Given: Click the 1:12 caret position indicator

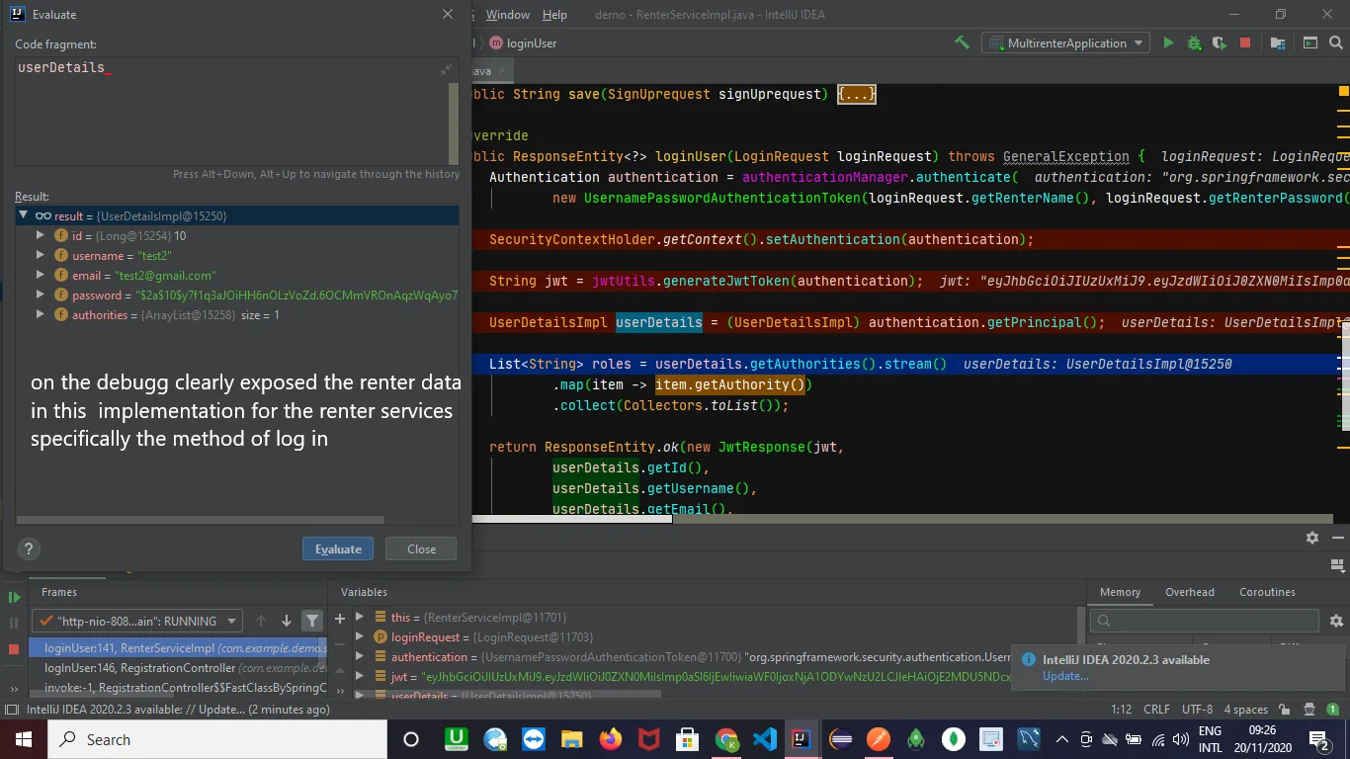Looking at the screenshot, I should click(1121, 710).
